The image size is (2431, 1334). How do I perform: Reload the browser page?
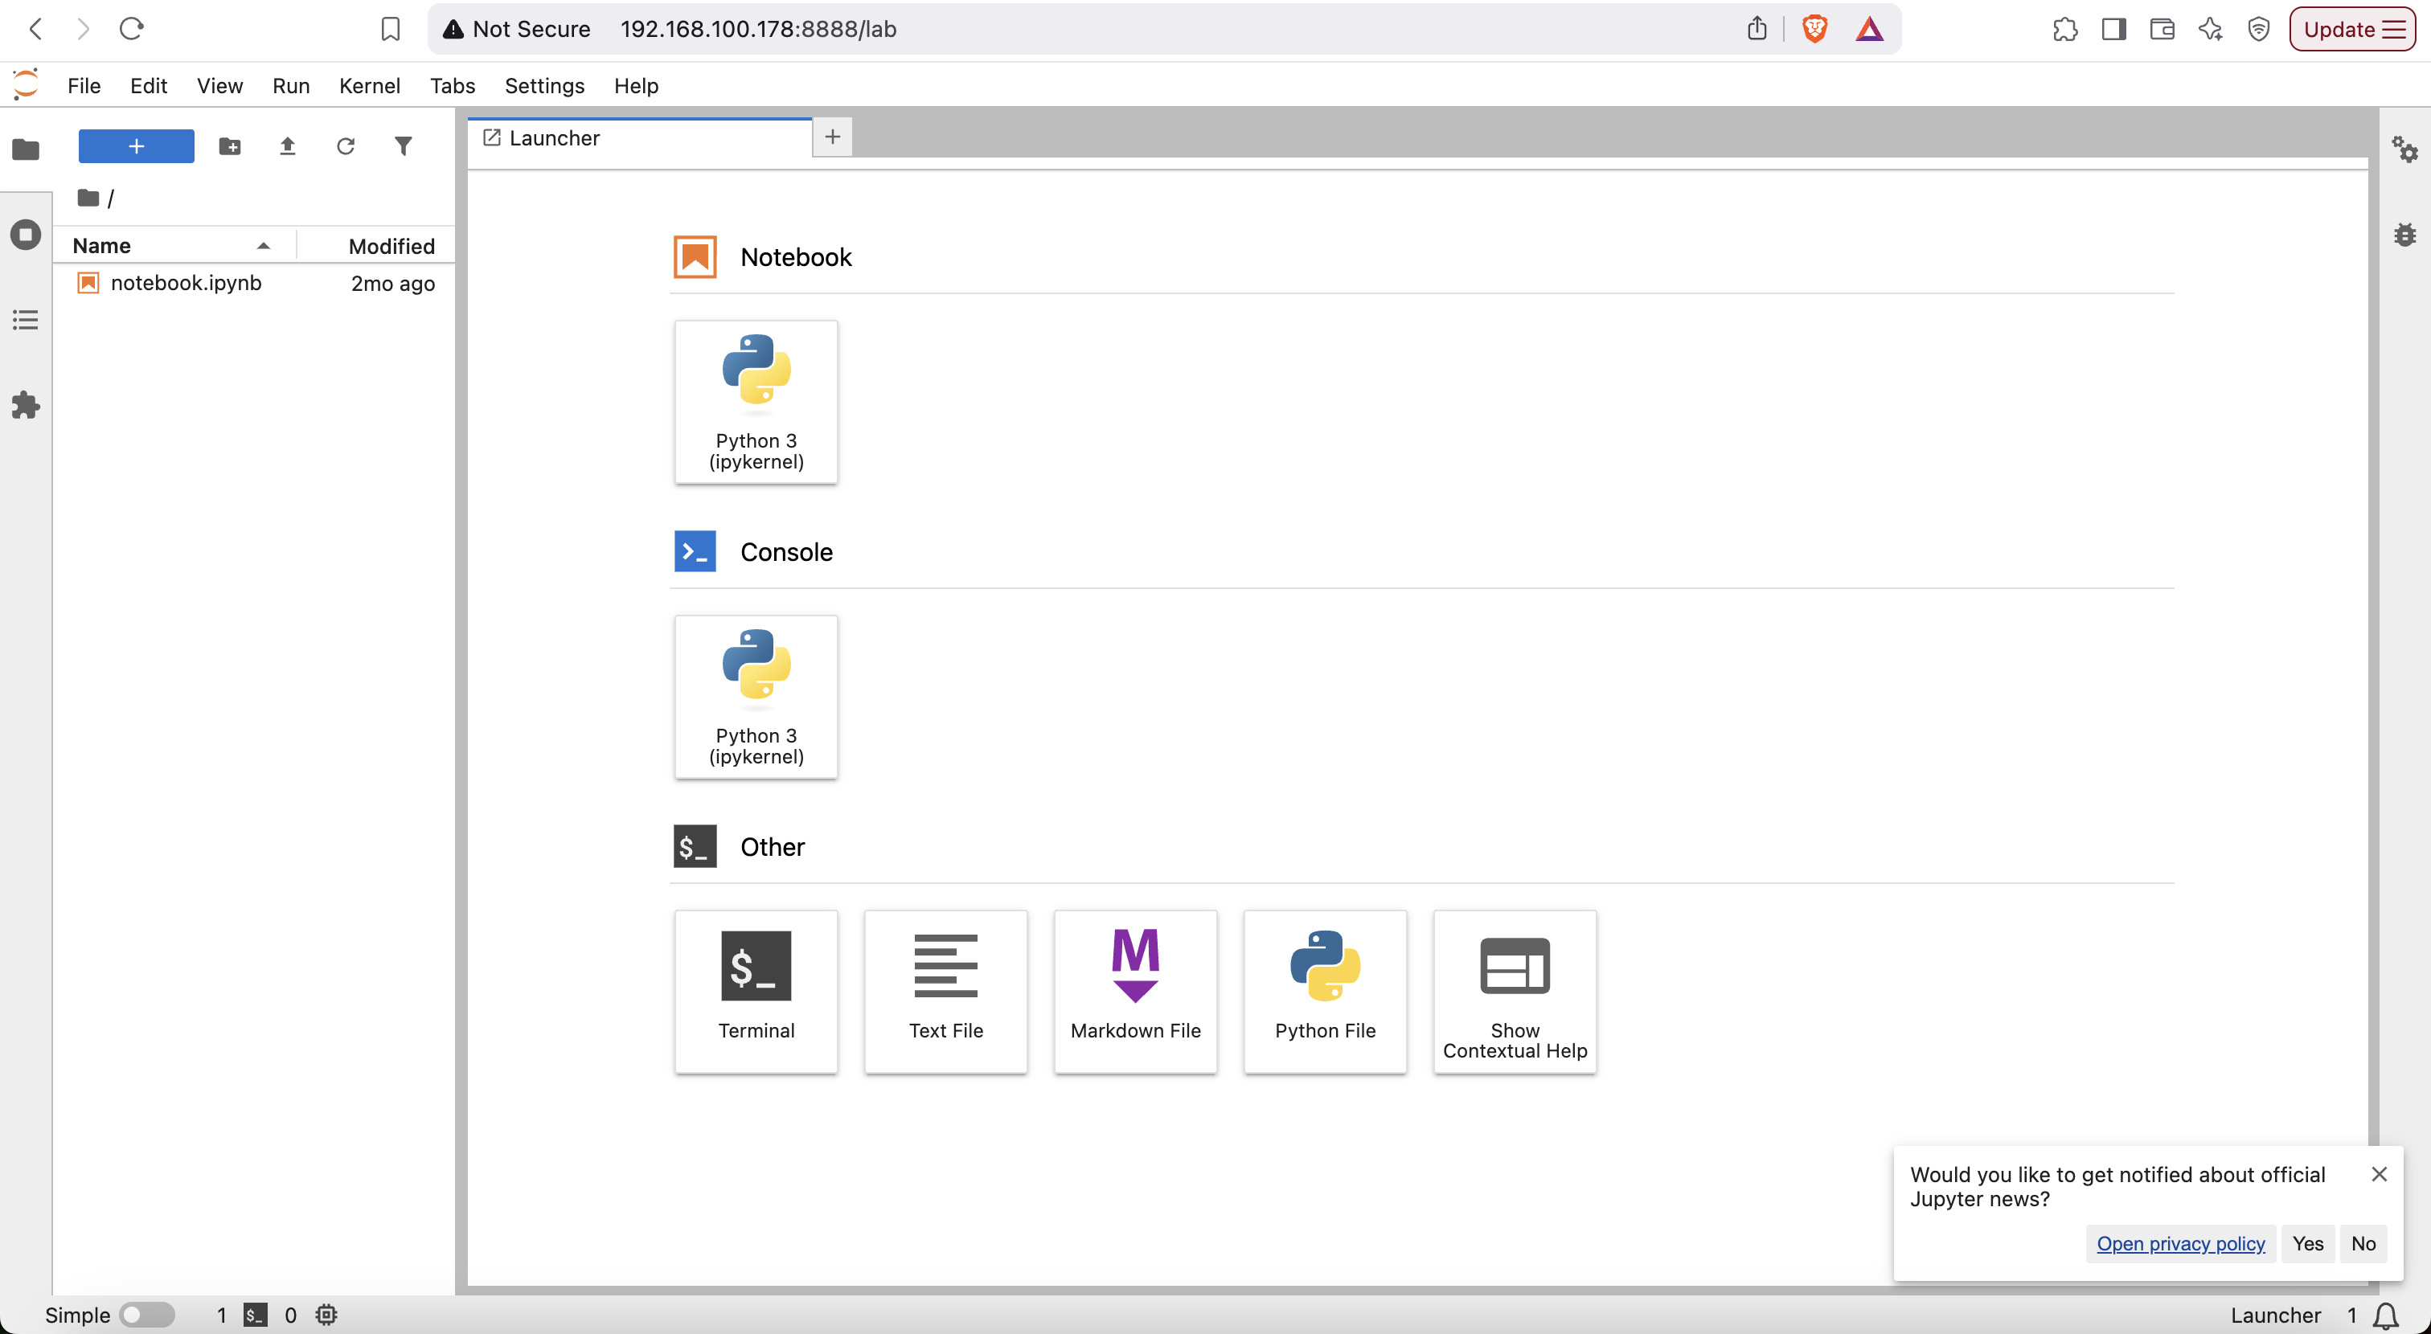131,29
